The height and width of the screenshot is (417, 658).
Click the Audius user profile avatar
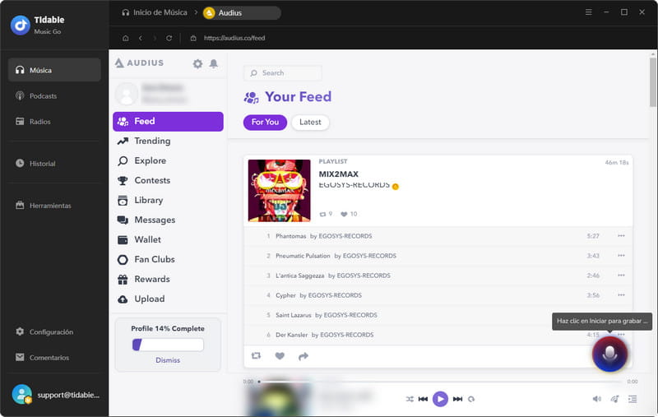(127, 94)
